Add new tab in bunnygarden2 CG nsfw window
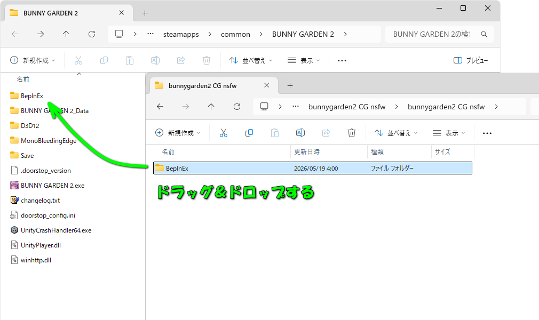Image resolution: width=539 pixels, height=320 pixels. (290, 85)
